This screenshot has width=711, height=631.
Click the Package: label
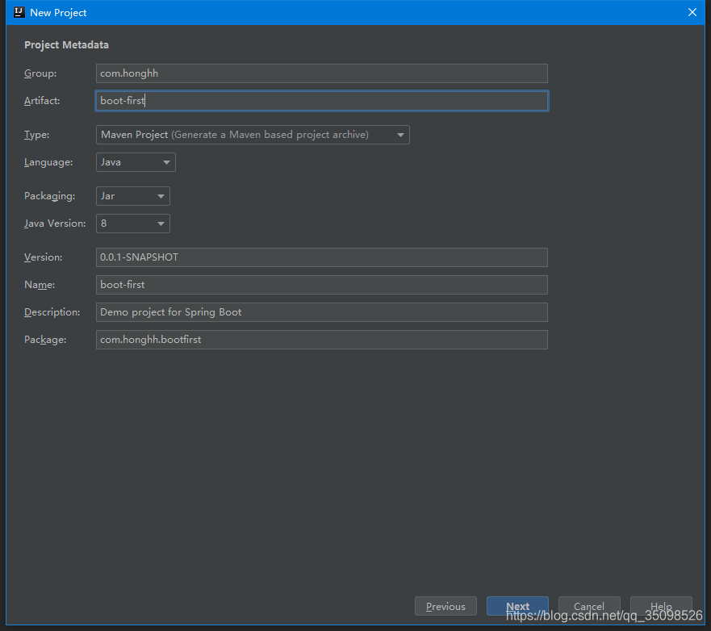45,340
